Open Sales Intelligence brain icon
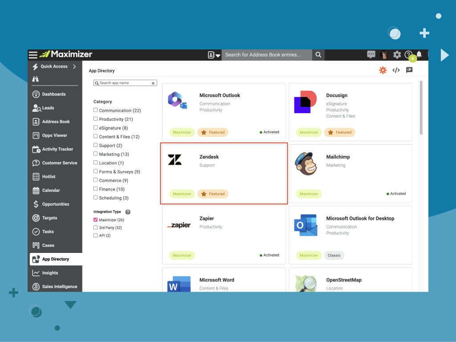Viewport: 456px width, 342px height. 36,286
